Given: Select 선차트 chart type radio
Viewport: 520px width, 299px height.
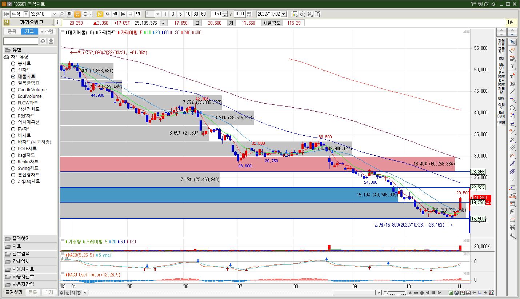Looking at the screenshot, I should (13, 70).
